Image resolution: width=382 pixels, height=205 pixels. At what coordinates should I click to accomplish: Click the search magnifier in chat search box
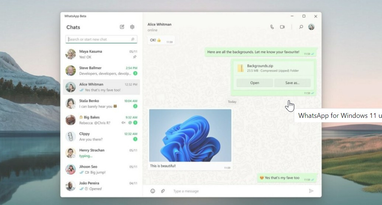click(133, 39)
